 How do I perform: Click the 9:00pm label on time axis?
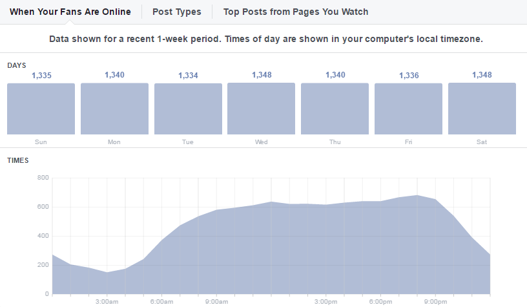point(436,301)
